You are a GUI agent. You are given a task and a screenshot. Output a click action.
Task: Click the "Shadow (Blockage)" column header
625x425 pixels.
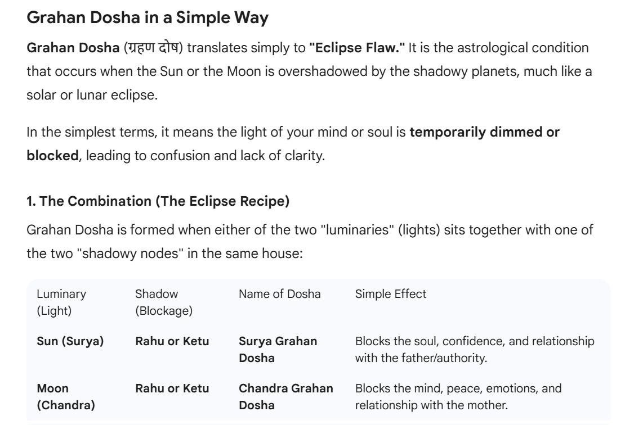[164, 302]
